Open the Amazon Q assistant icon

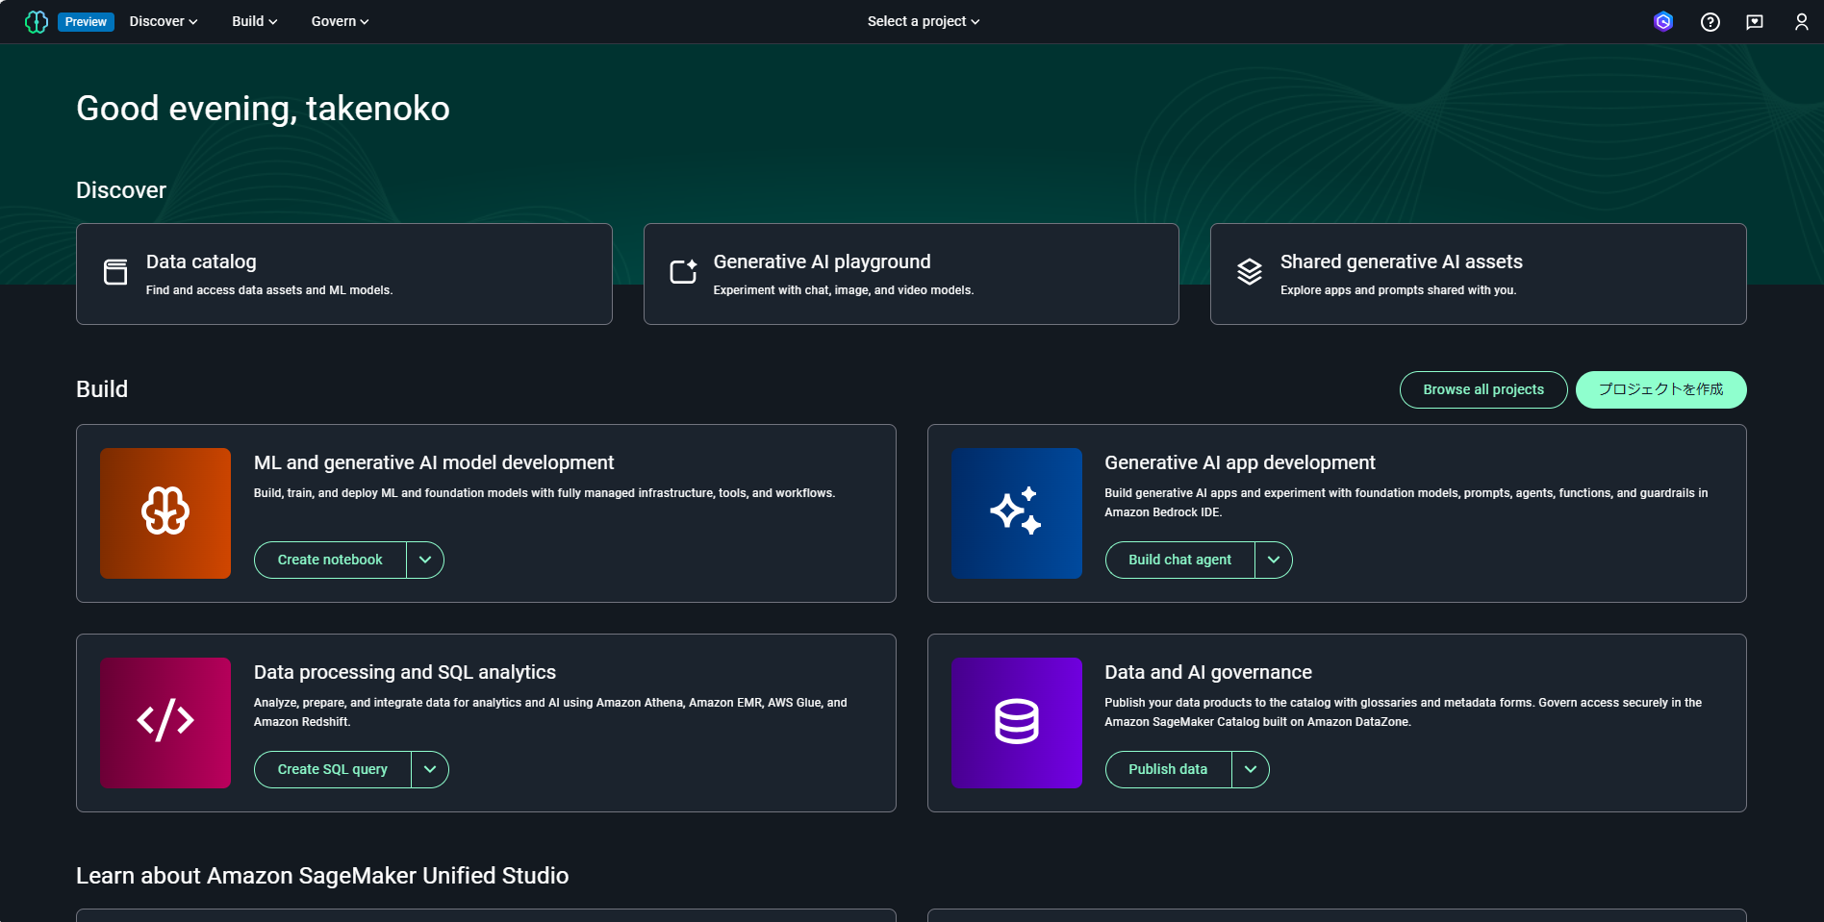[x=1663, y=21]
